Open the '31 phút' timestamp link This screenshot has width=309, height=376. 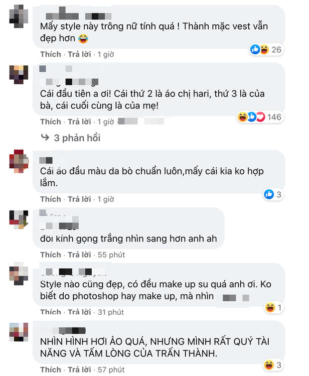tap(111, 312)
